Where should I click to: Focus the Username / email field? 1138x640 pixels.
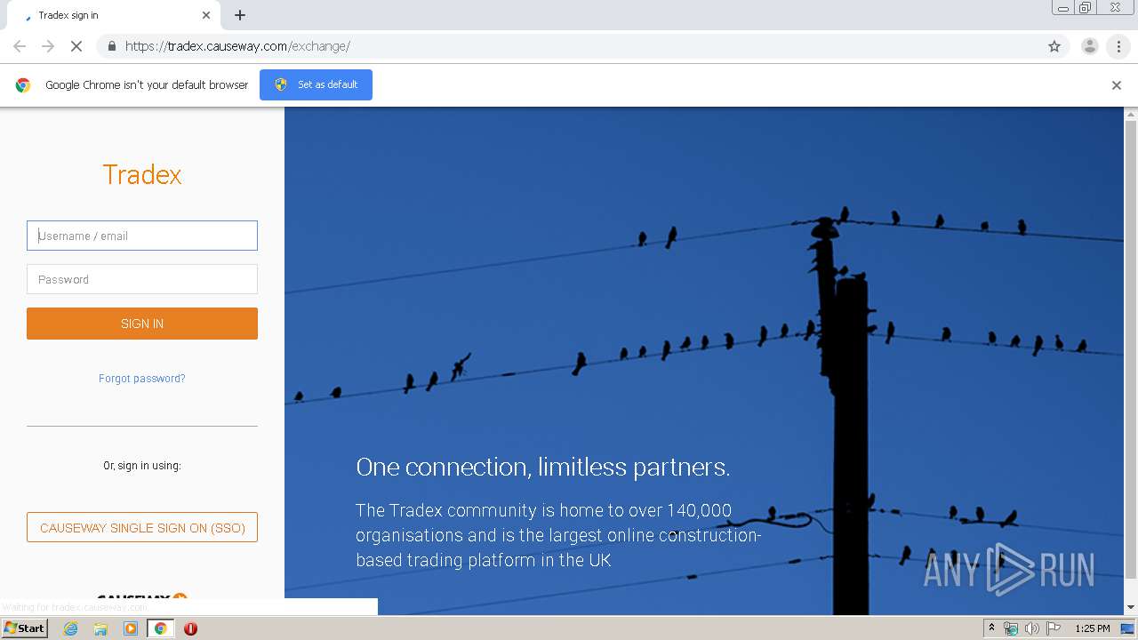click(x=142, y=236)
